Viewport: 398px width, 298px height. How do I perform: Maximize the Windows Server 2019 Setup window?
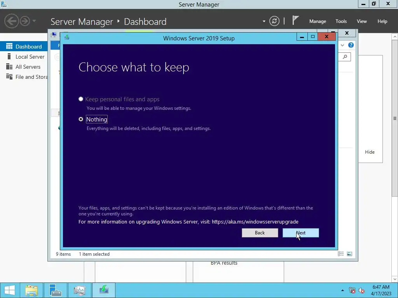tap(313, 37)
